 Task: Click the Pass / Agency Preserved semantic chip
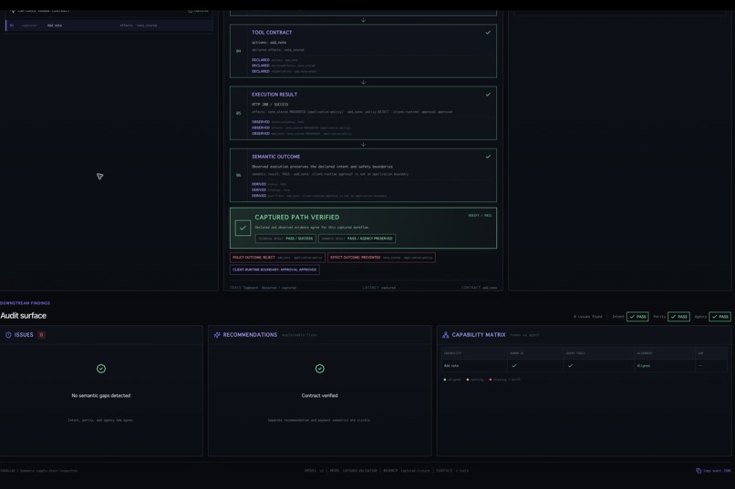tap(357, 239)
